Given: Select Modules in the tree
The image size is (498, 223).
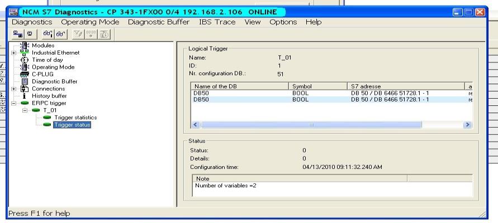Looking at the screenshot, I should tap(43, 45).
